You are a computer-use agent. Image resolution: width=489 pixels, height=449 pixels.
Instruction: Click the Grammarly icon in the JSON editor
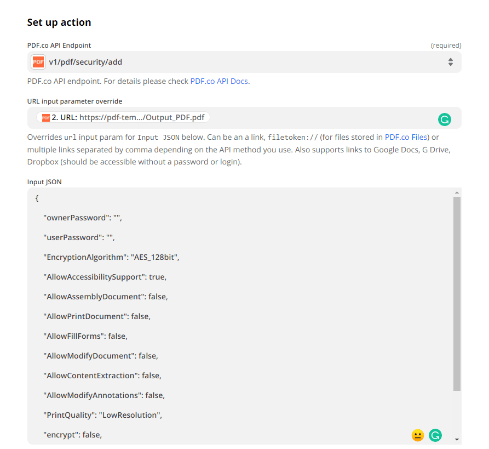coord(435,435)
